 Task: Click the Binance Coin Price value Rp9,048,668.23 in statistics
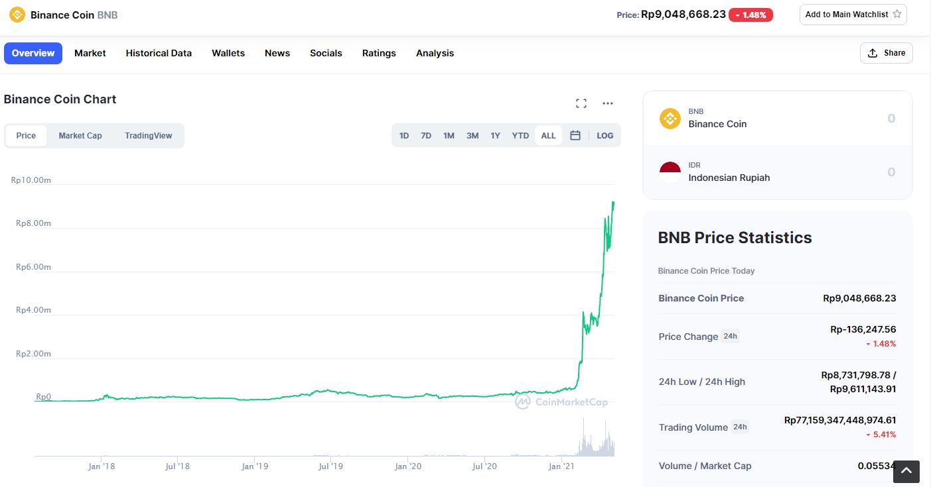coord(859,298)
